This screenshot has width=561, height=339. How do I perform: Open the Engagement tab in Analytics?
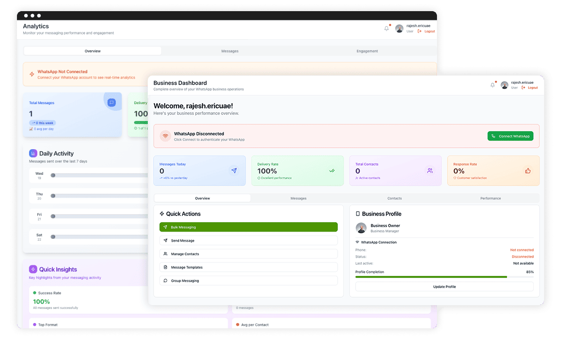[x=367, y=51]
